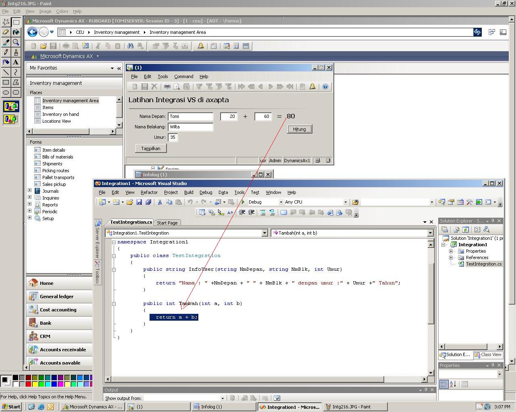Pick the yellow color in Paint palette
The width and height of the screenshot is (516, 412).
pyautogui.click(x=35, y=384)
